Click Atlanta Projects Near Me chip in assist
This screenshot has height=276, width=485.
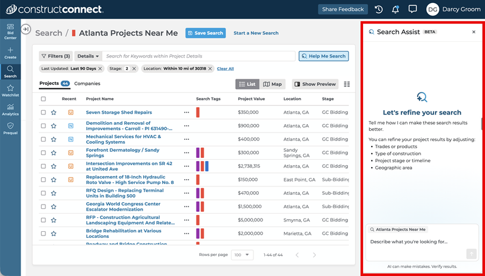398,229
